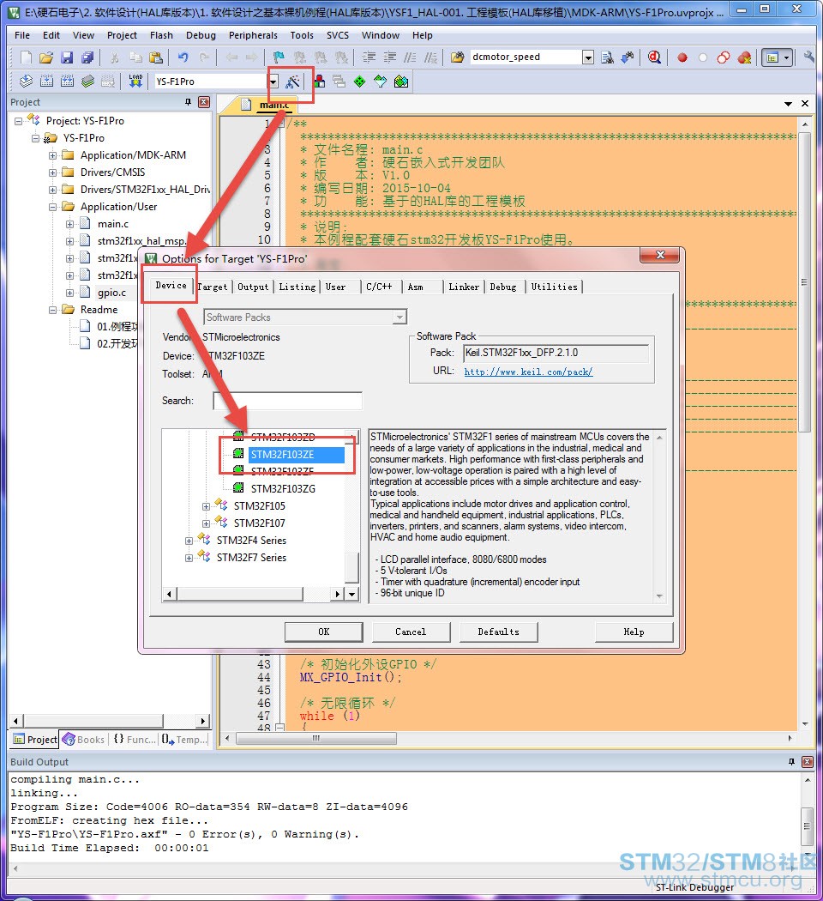Click the device description vertical scrollbar
The height and width of the screenshot is (901, 823).
659,517
